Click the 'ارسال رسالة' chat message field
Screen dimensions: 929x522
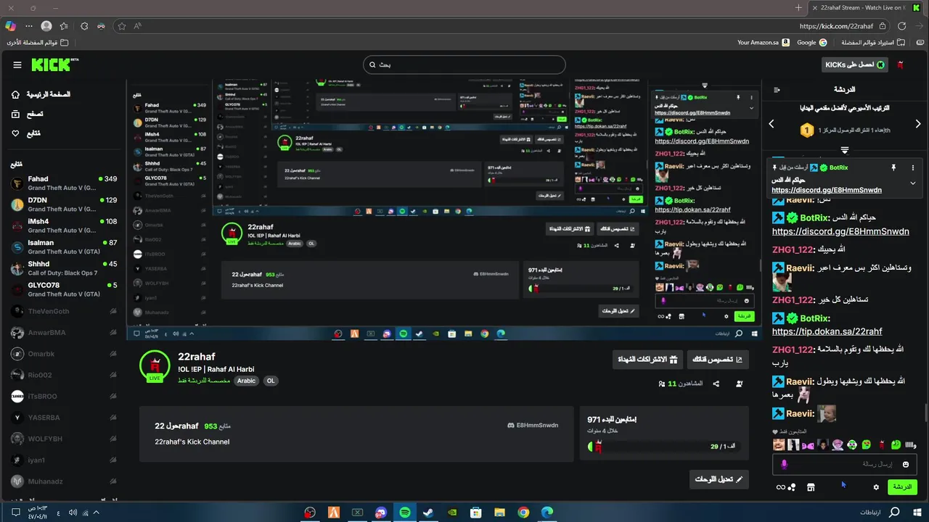(845, 464)
